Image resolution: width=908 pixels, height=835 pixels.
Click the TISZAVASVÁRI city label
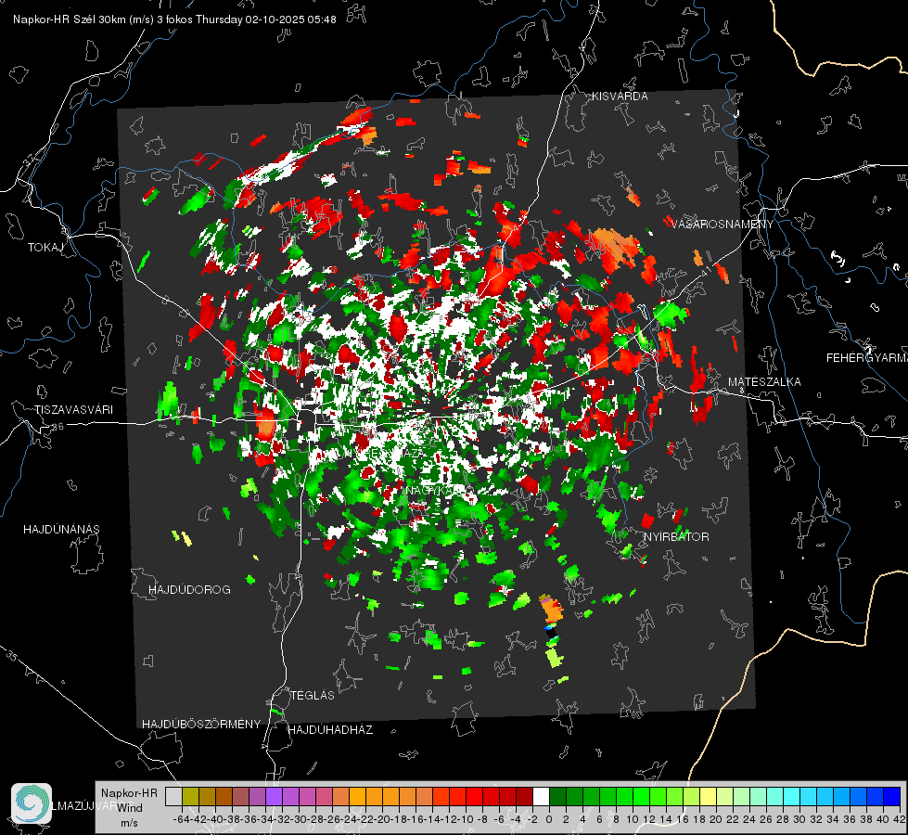tap(73, 410)
